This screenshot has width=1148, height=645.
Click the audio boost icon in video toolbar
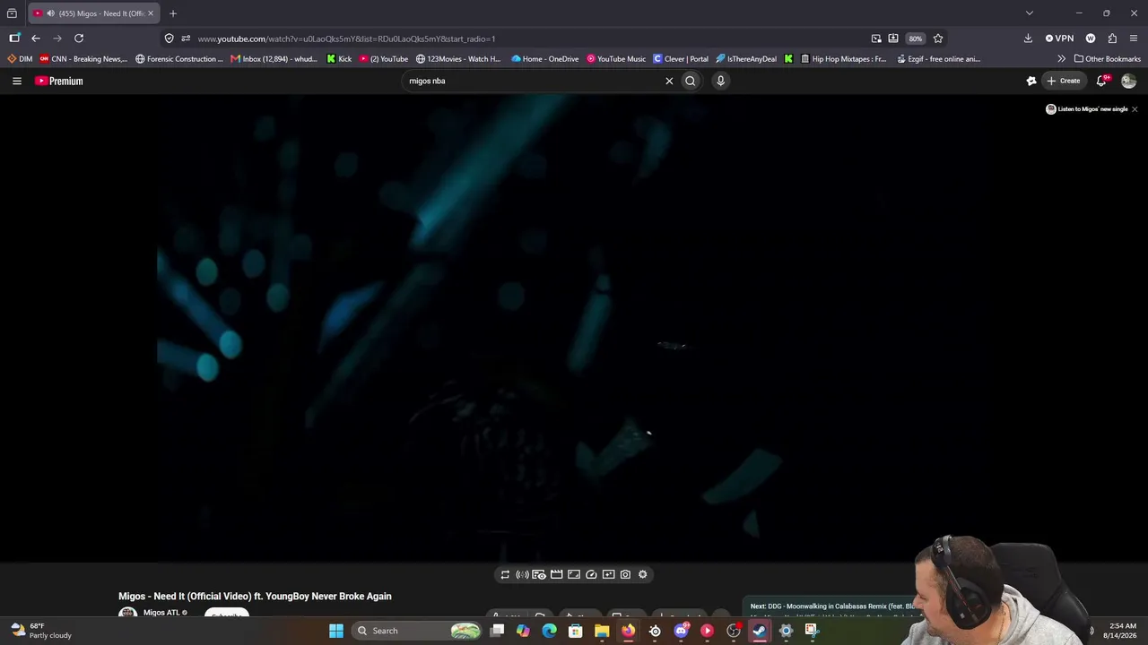pos(522,574)
